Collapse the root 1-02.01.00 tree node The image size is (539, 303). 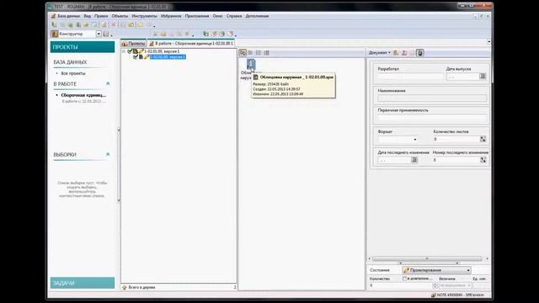pyautogui.click(x=124, y=51)
